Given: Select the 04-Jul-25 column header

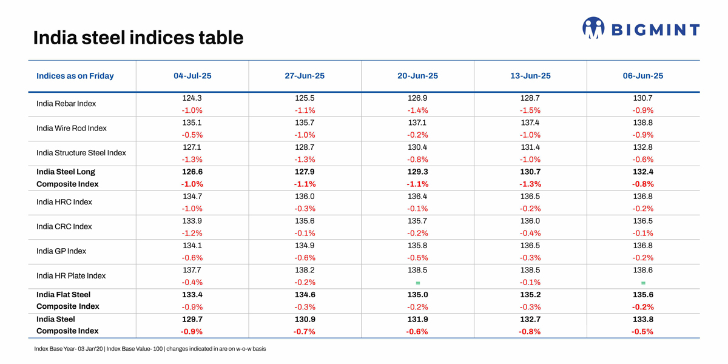Looking at the screenshot, I should click(x=192, y=76).
